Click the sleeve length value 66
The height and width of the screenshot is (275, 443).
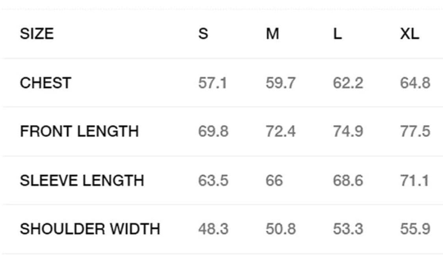tap(274, 180)
